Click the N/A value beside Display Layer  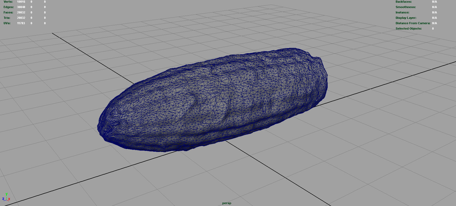pyautogui.click(x=434, y=18)
